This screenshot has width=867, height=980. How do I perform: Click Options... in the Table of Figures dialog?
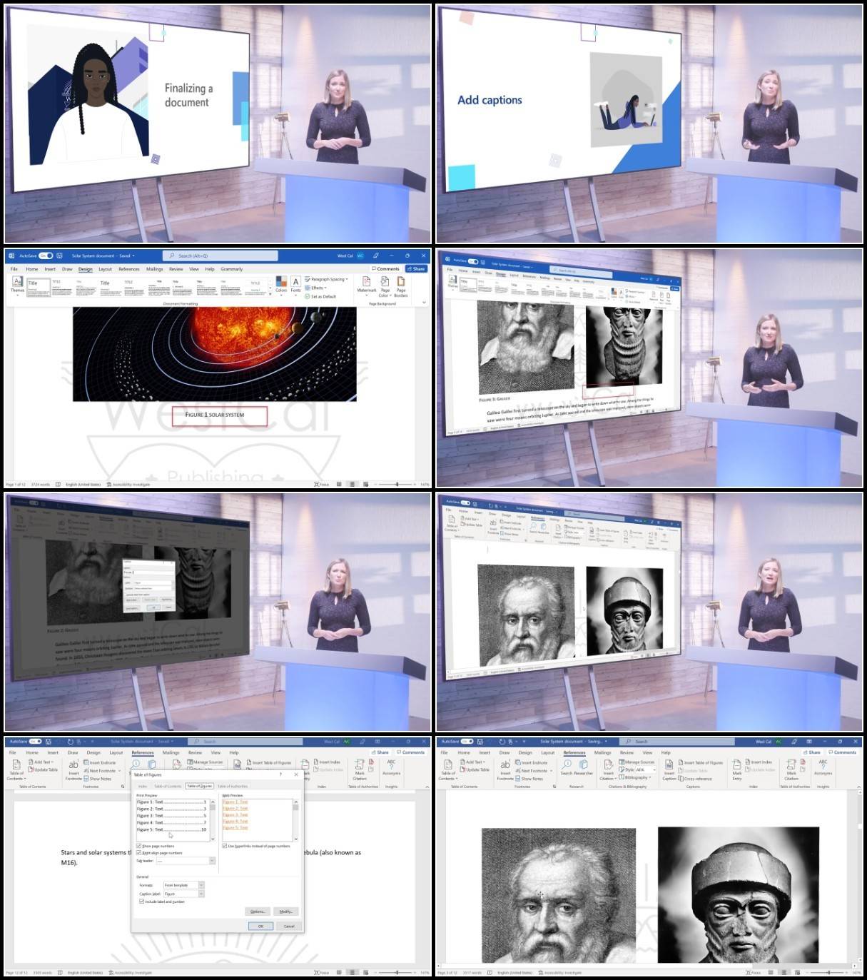click(257, 911)
